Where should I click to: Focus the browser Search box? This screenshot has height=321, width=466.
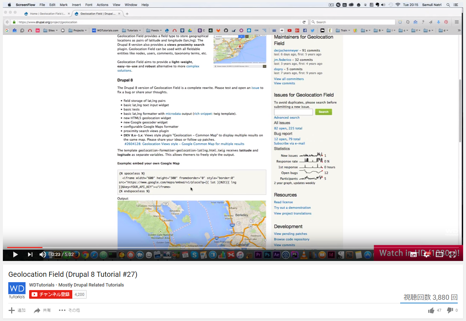pyautogui.click(x=352, y=22)
